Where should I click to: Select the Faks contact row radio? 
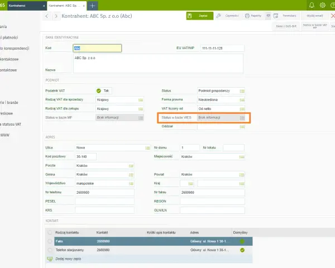tap(50, 241)
